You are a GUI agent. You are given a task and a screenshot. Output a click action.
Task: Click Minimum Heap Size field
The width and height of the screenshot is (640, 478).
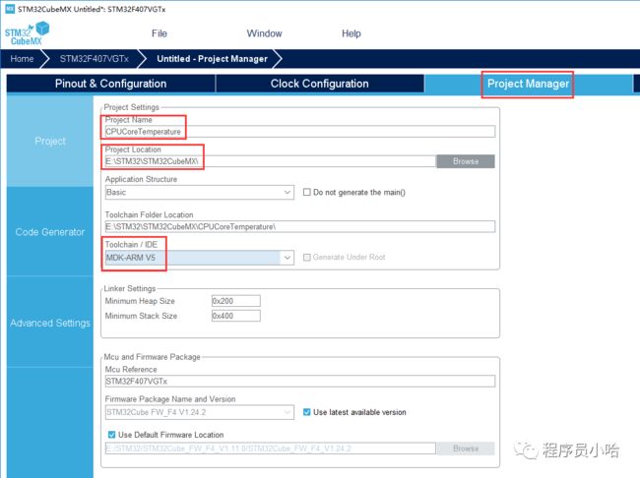click(x=236, y=301)
